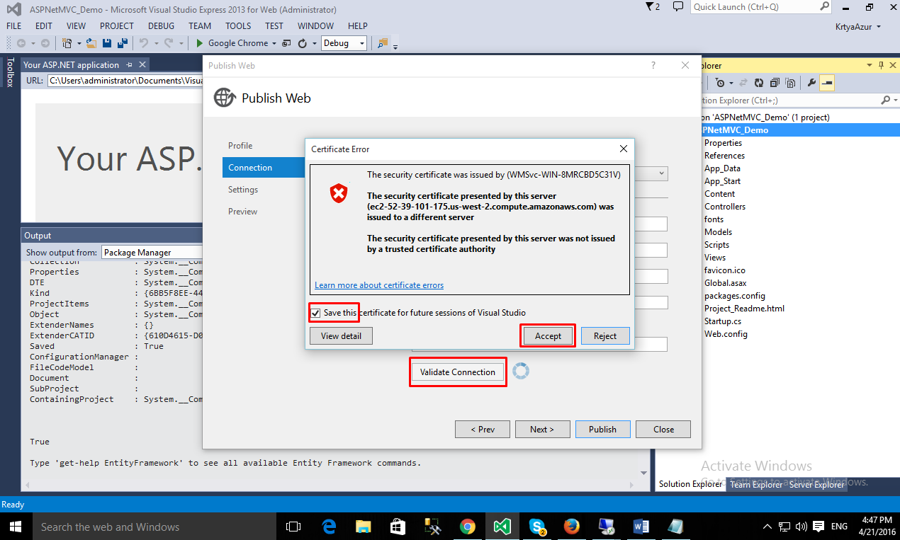Switch to the Server Explorer tab

tap(817, 485)
